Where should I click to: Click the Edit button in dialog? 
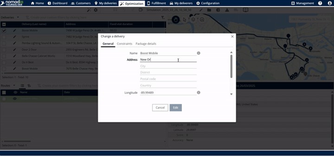[175, 108]
